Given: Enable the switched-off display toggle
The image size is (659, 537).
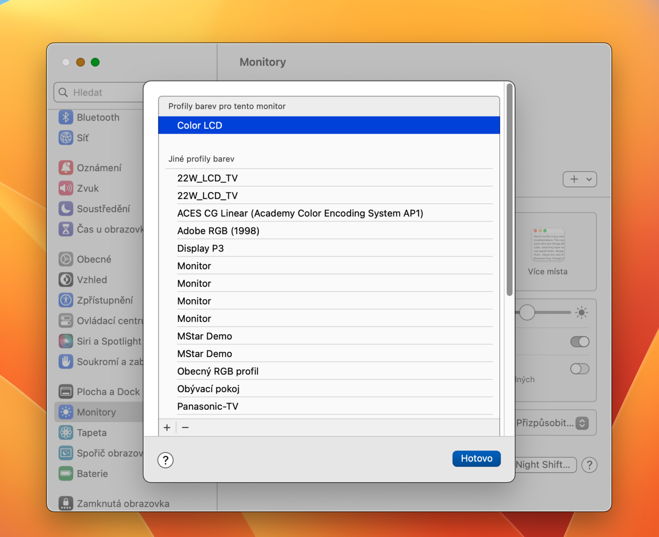Looking at the screenshot, I should pyautogui.click(x=580, y=369).
